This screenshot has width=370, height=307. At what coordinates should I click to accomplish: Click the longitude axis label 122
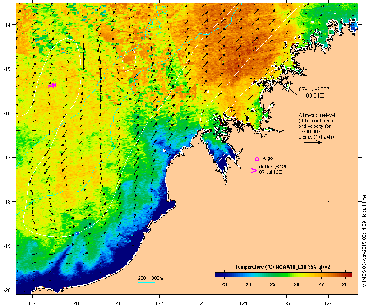click(159, 303)
